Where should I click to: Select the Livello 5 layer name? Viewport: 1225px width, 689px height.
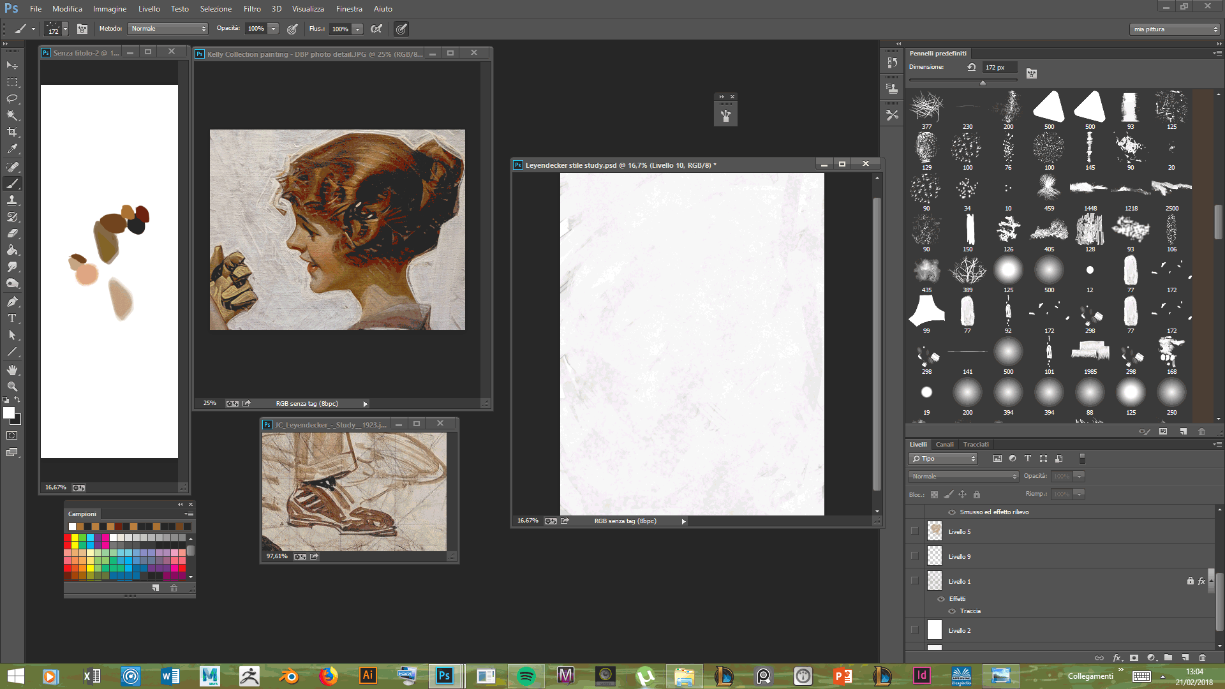pos(959,531)
